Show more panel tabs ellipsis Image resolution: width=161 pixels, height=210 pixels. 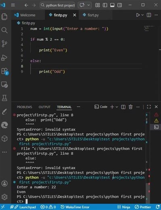tap(79, 107)
